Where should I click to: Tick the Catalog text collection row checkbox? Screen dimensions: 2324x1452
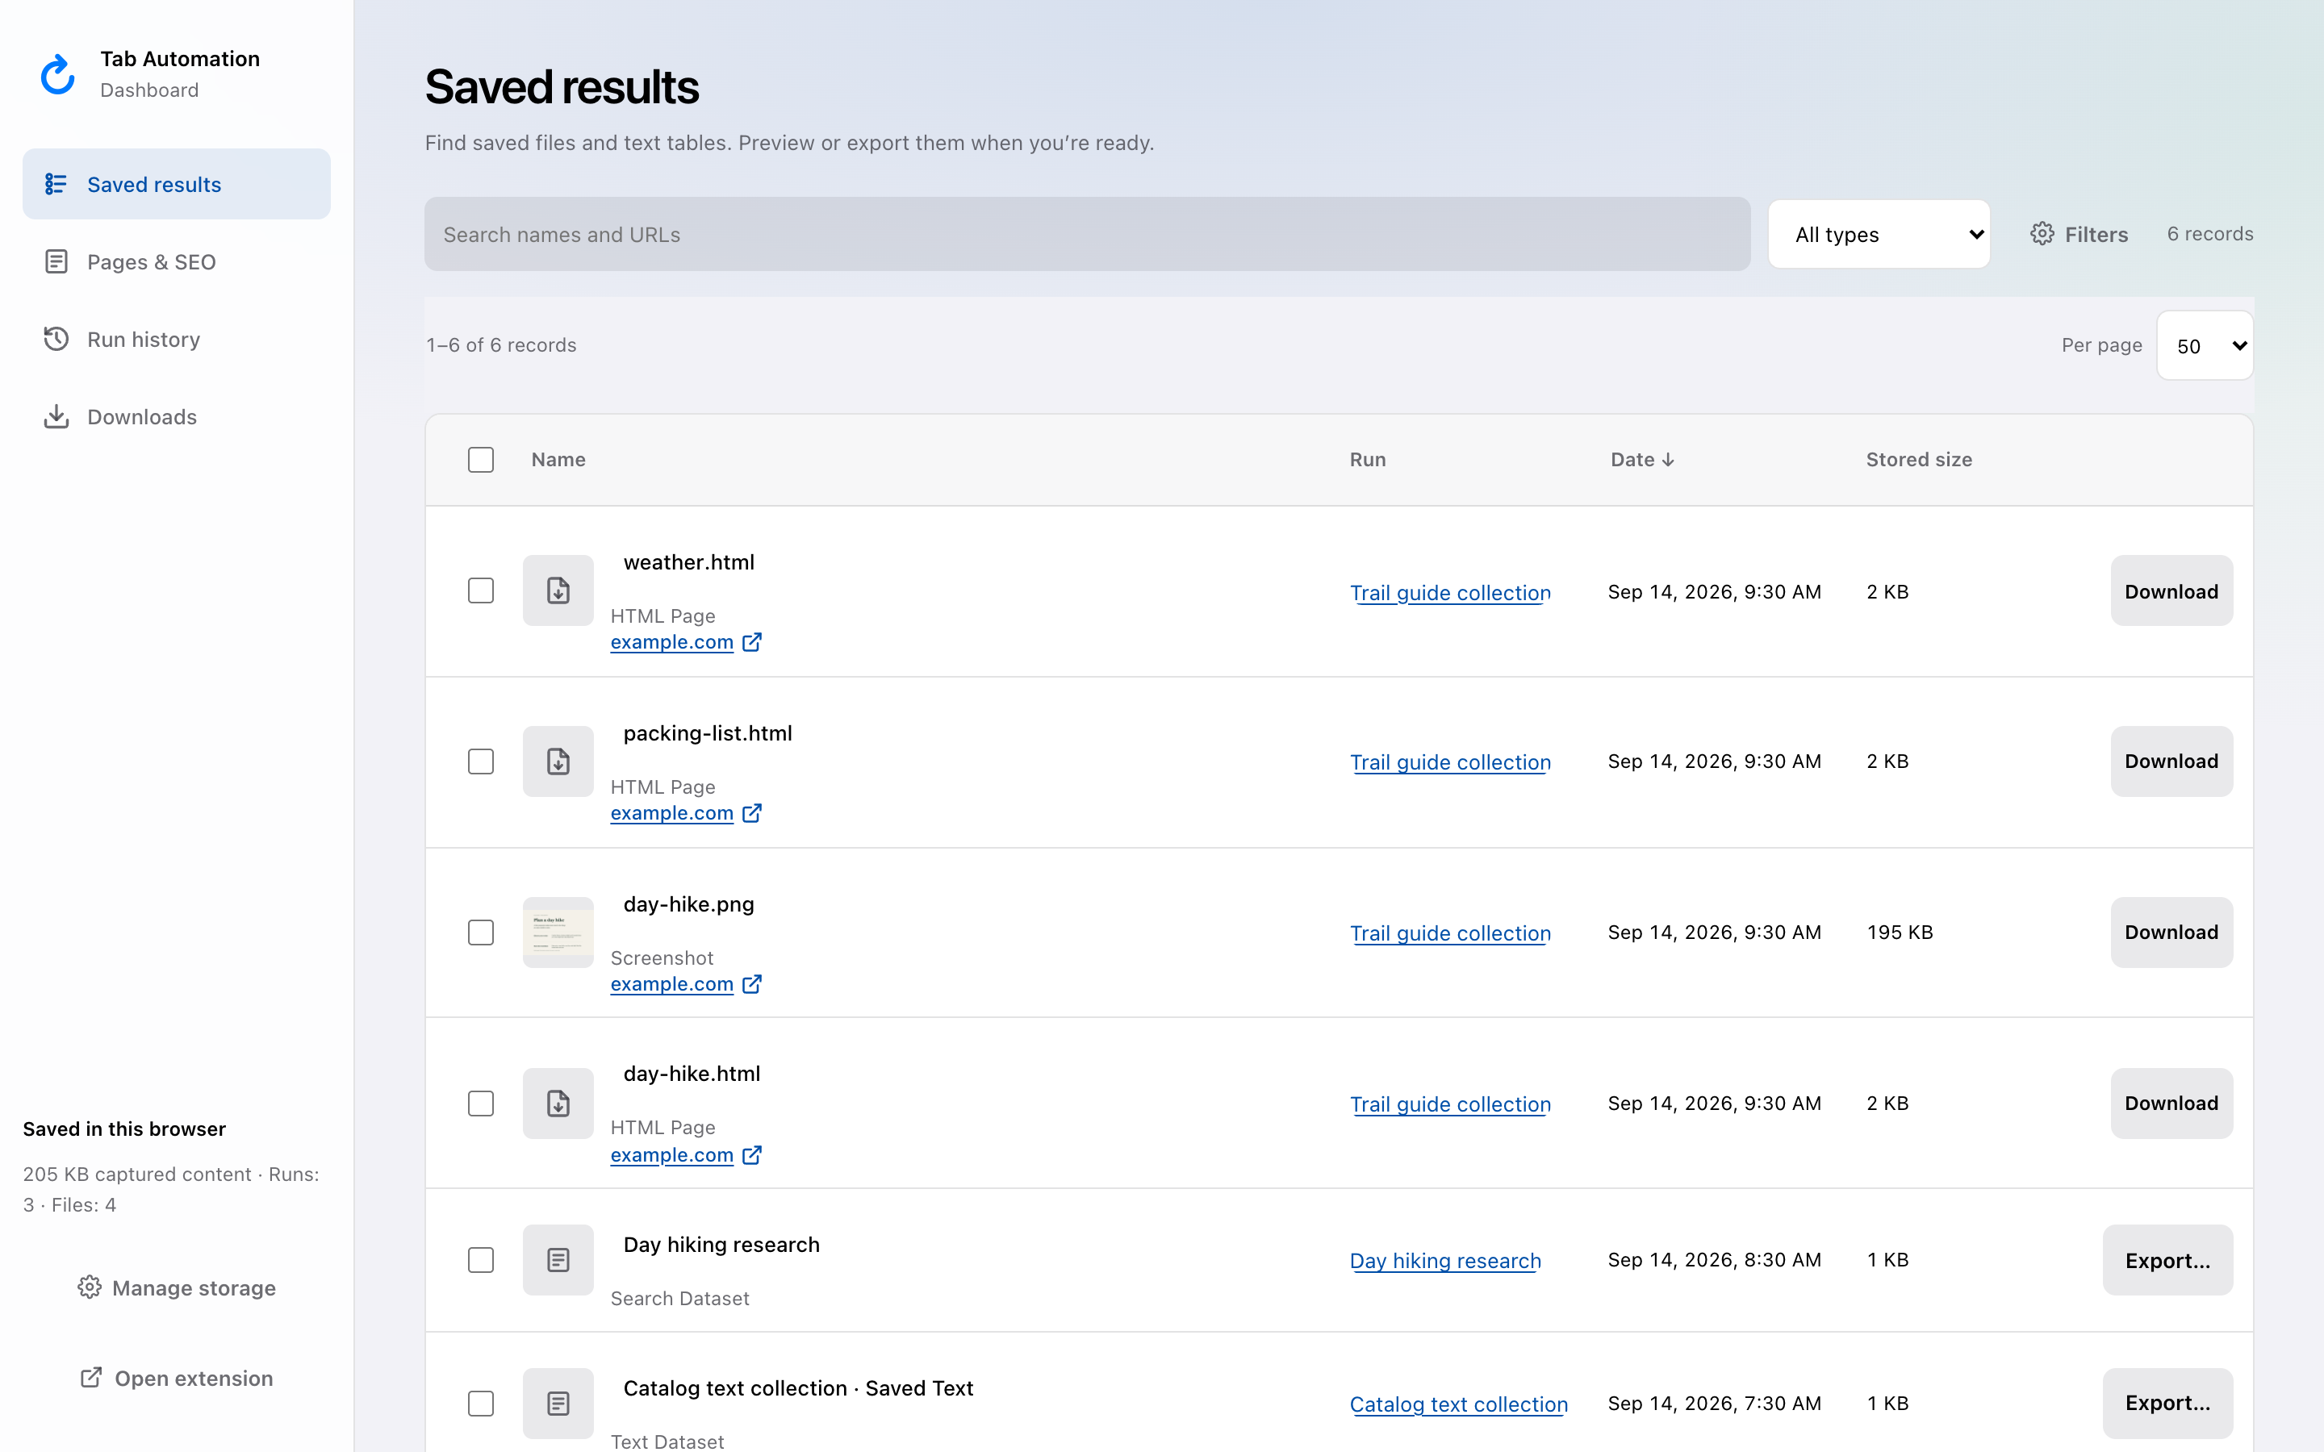(x=481, y=1404)
